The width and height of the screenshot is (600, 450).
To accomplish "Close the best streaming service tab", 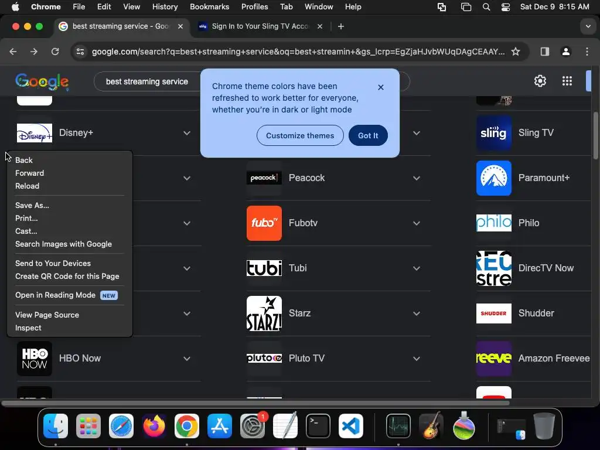I will click(x=180, y=26).
